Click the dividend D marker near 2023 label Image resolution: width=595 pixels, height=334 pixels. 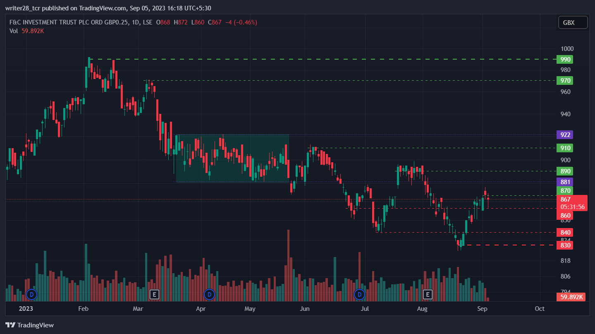(31, 295)
